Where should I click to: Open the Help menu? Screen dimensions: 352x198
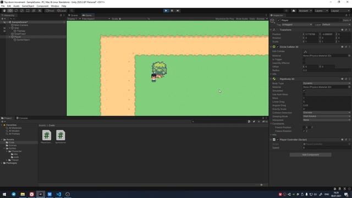pos(64,6)
